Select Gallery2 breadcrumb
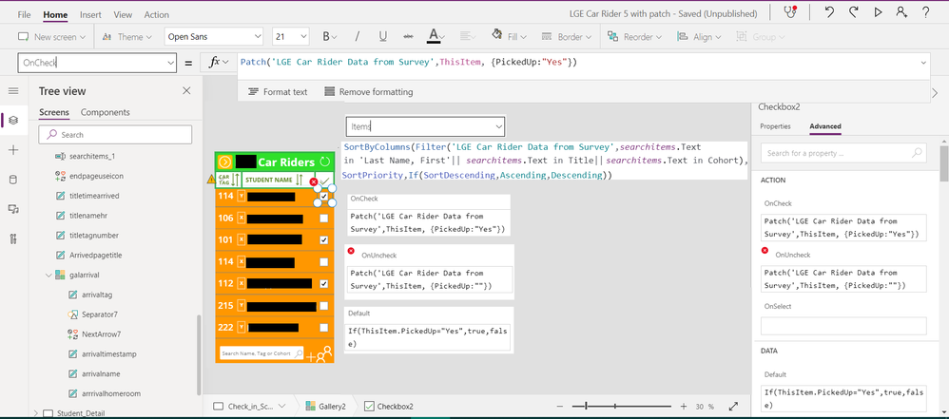The width and height of the screenshot is (949, 419). coord(325,407)
